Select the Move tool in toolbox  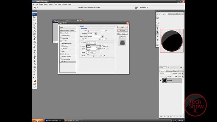[x=35, y=17]
